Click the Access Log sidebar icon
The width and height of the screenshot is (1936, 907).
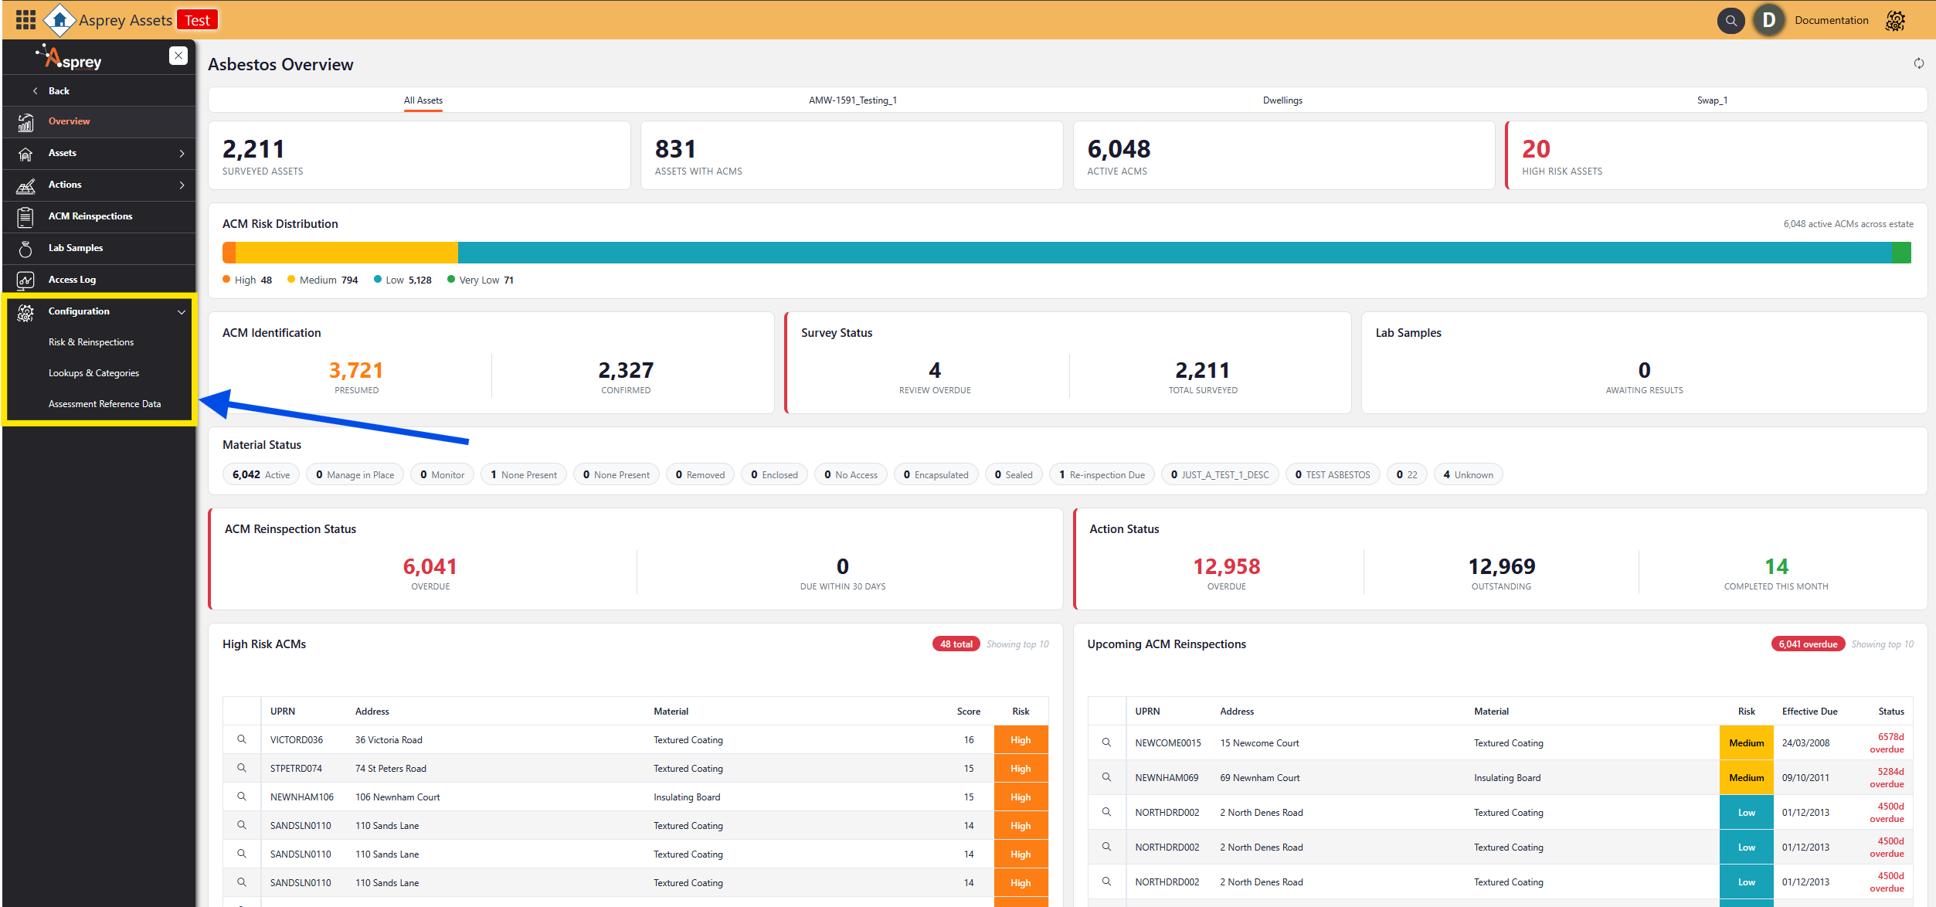25,280
